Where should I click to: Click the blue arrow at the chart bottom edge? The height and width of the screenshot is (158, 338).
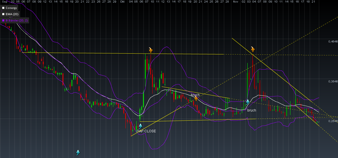click(78, 152)
